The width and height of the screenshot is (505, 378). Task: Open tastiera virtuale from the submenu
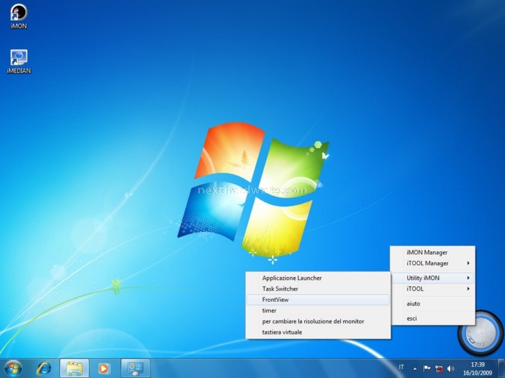[x=318, y=332]
